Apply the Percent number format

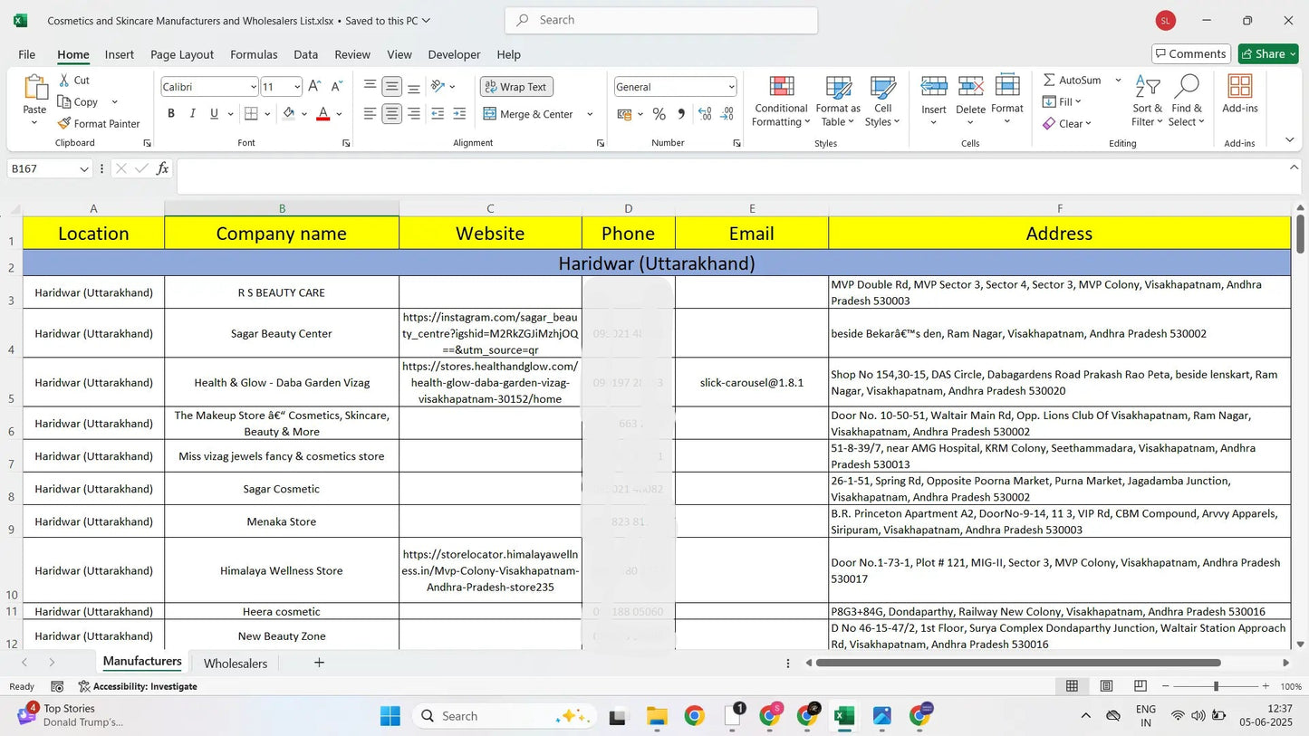tap(658, 114)
